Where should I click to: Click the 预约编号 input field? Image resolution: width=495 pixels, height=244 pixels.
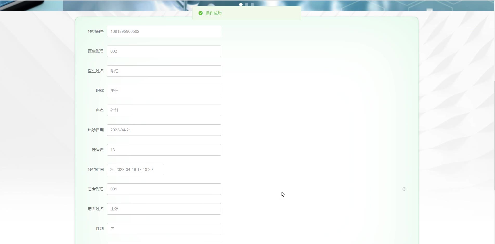pyautogui.click(x=164, y=31)
